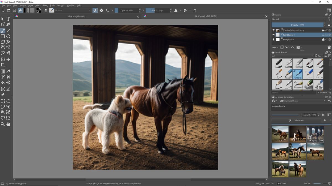Click Apply on the selected result thumbnail
Image resolution: width=332 pixels, height=186 pixels.
pos(313,141)
